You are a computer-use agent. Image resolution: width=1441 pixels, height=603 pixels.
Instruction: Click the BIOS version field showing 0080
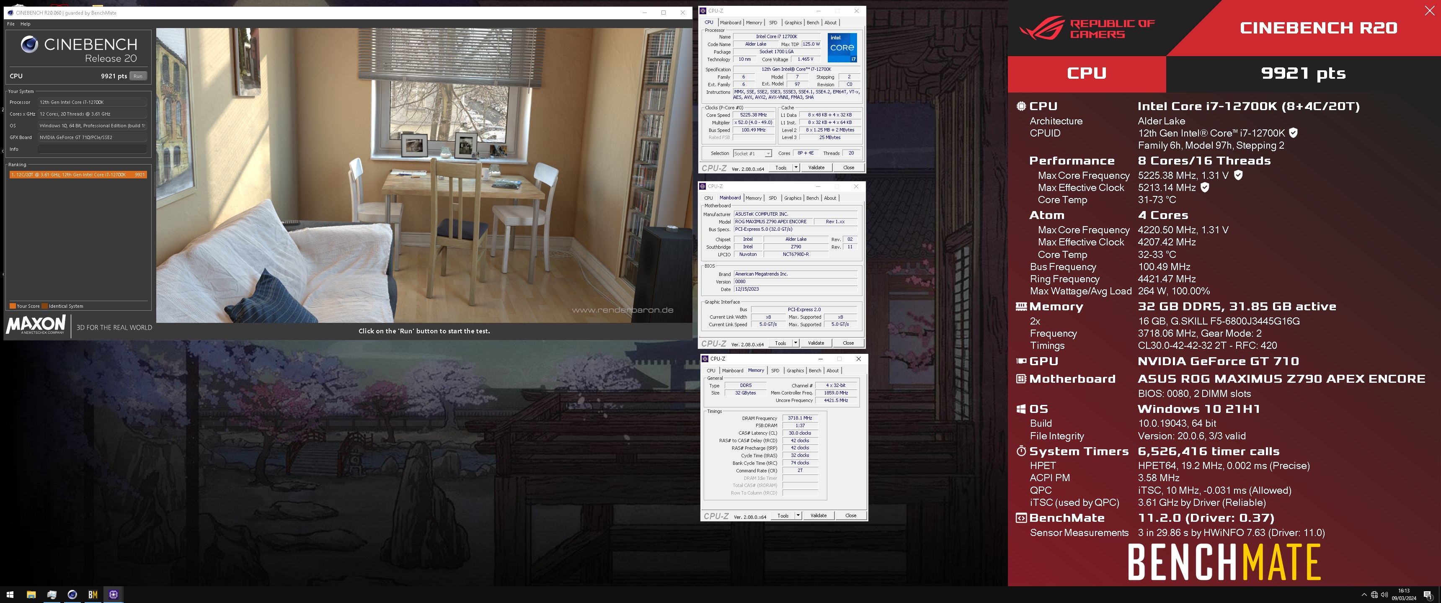[x=795, y=282]
